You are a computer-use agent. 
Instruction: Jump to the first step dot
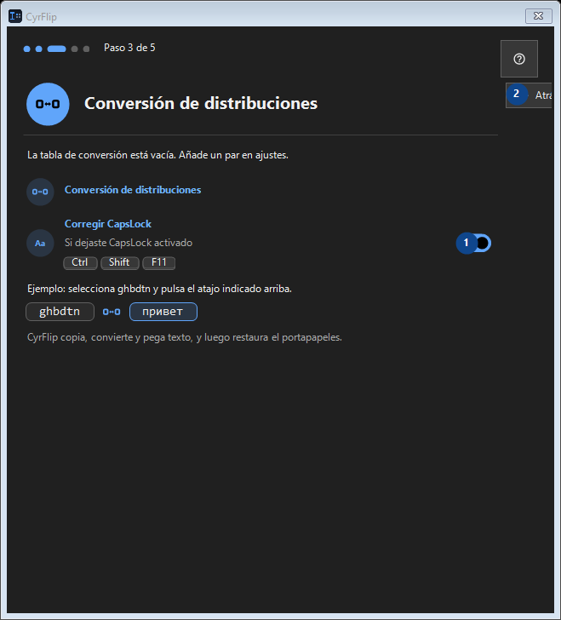point(27,49)
